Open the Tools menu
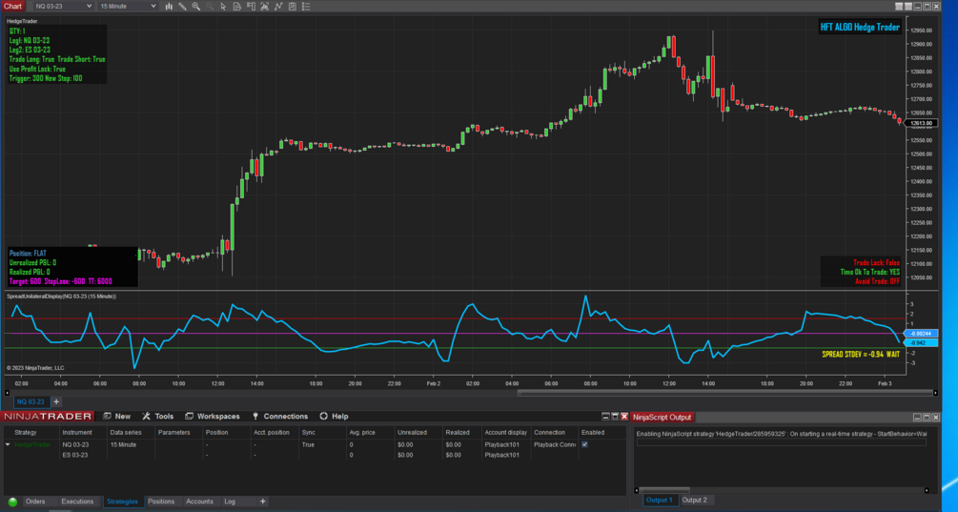 [x=158, y=416]
